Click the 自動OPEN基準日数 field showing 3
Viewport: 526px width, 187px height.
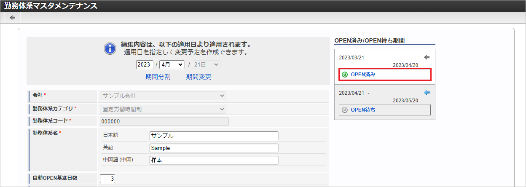click(107, 179)
